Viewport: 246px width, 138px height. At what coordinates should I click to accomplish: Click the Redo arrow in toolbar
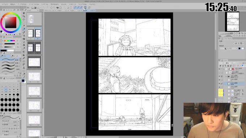[47, 8]
